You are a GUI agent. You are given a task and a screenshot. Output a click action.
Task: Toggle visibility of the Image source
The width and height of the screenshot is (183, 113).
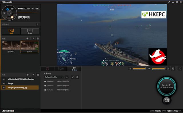[x=4, y=83]
